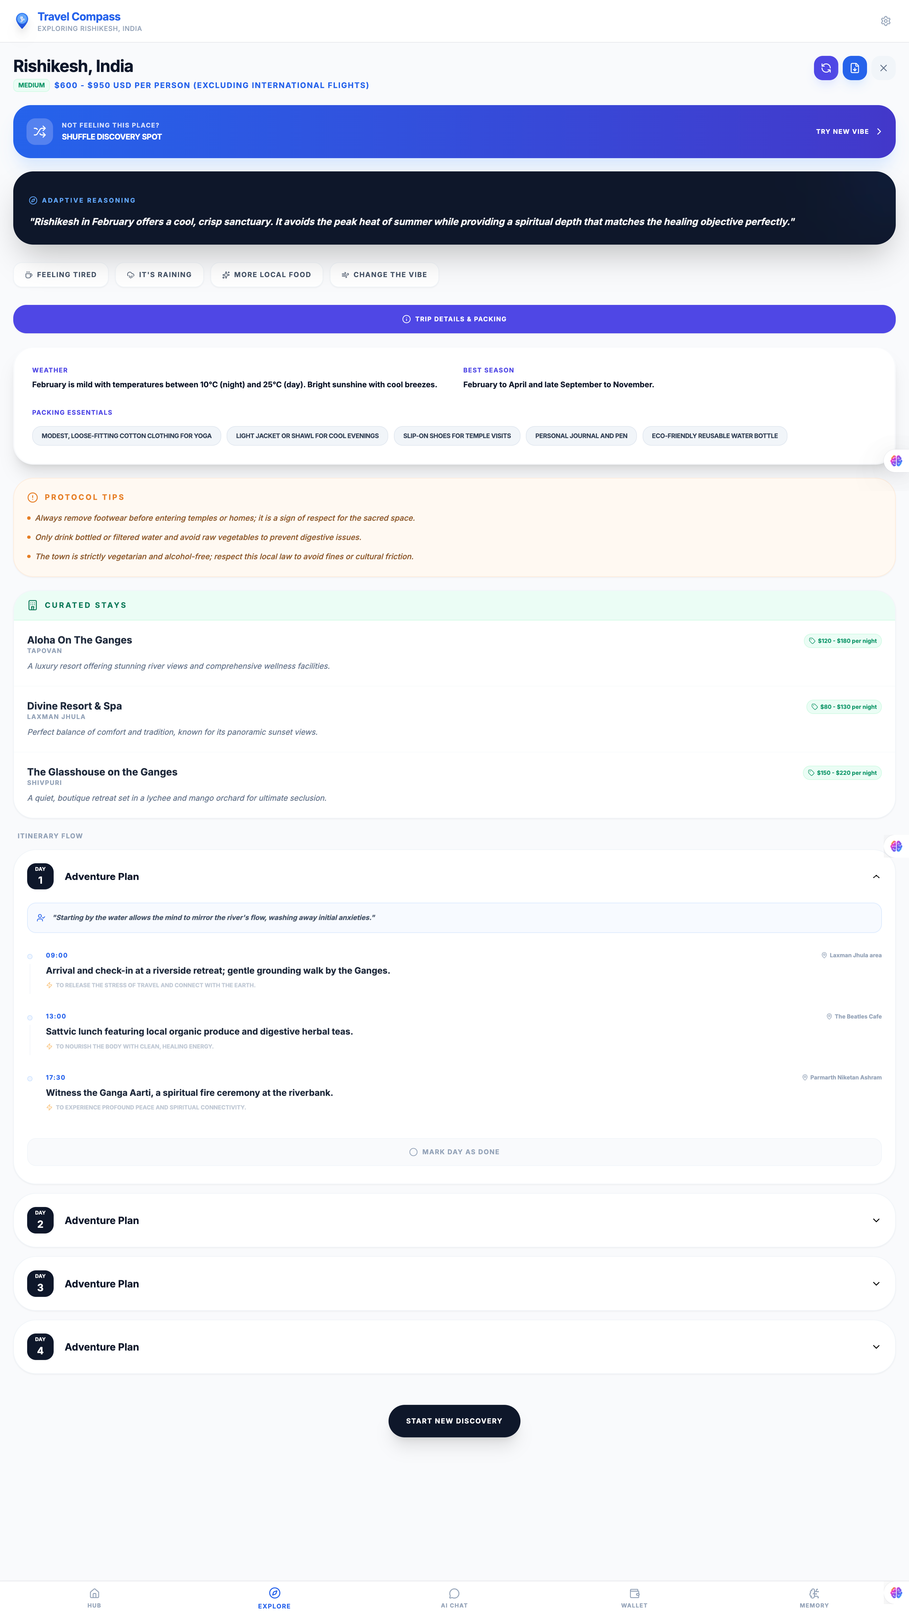Click the Travel Compass logo pin
The image size is (909, 1623).
coord(22,21)
